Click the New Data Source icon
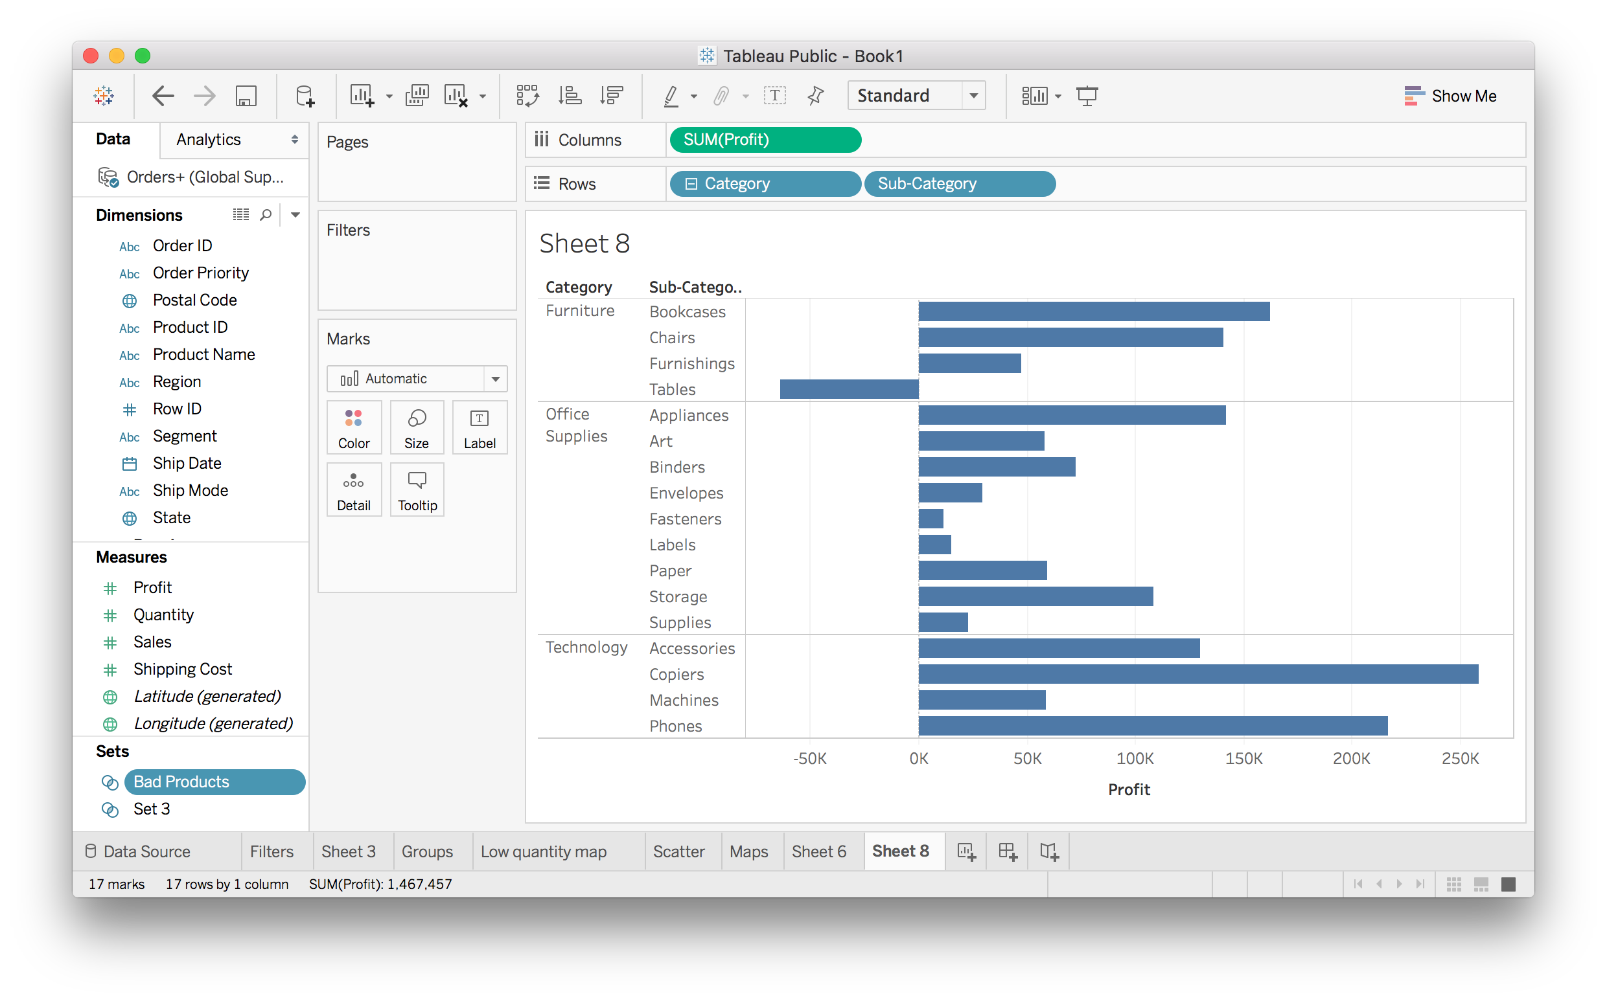The height and width of the screenshot is (1001, 1607). tap(305, 96)
